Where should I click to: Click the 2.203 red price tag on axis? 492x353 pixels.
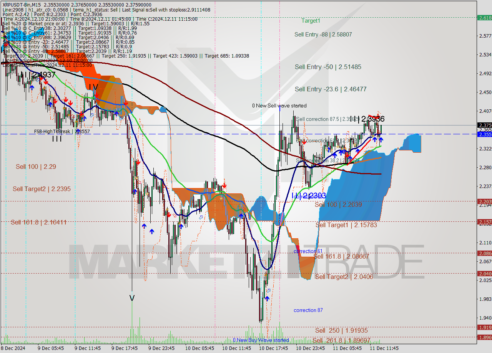click(484, 201)
